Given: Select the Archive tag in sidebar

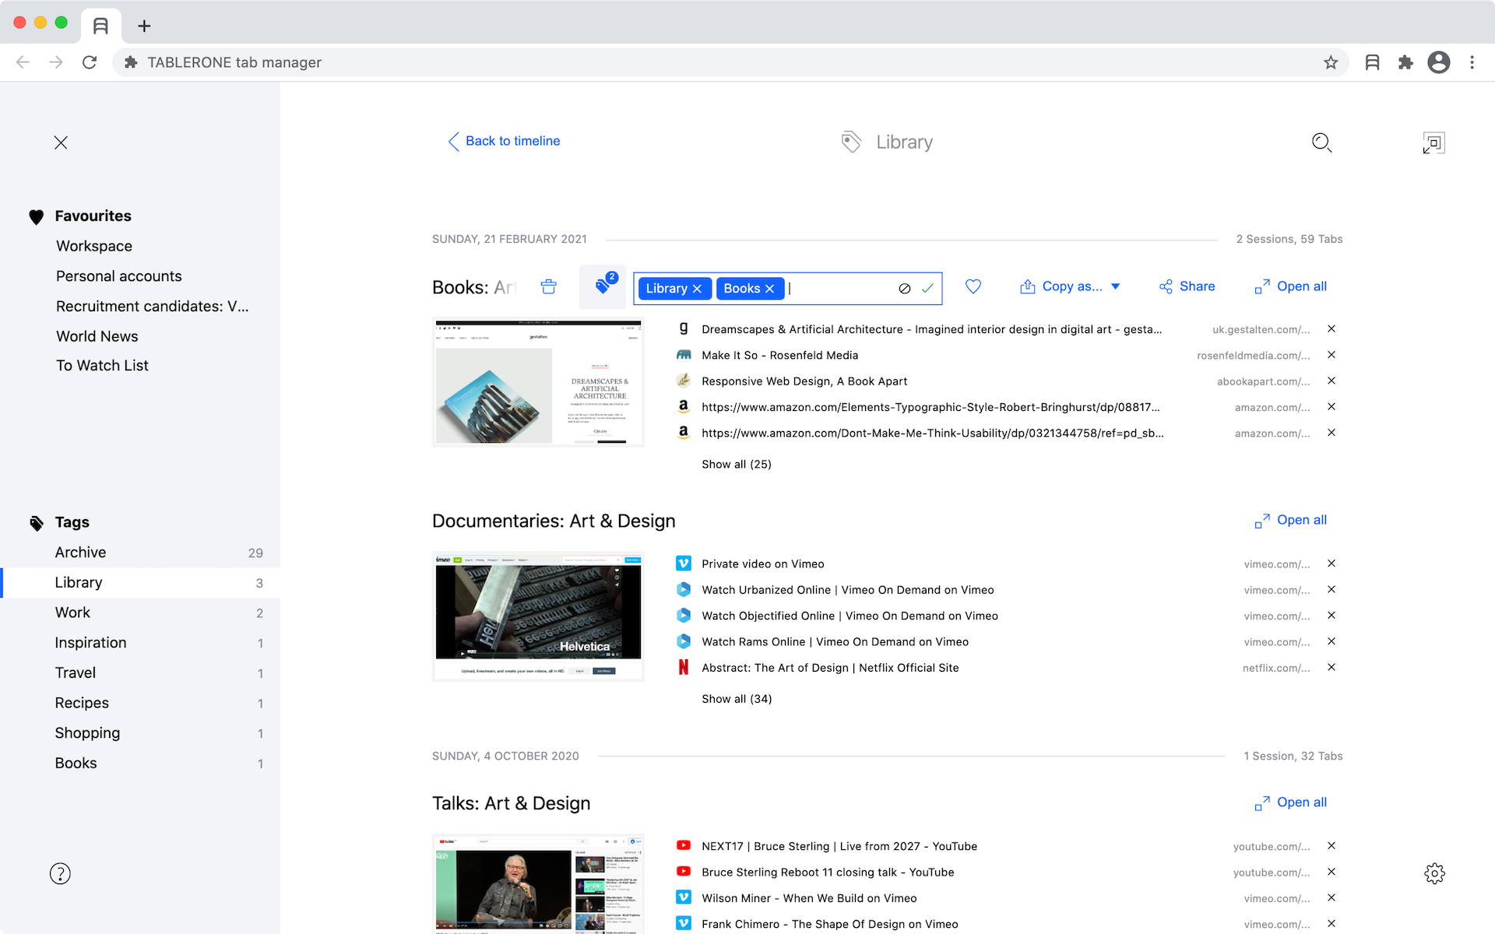Looking at the screenshot, I should [80, 552].
